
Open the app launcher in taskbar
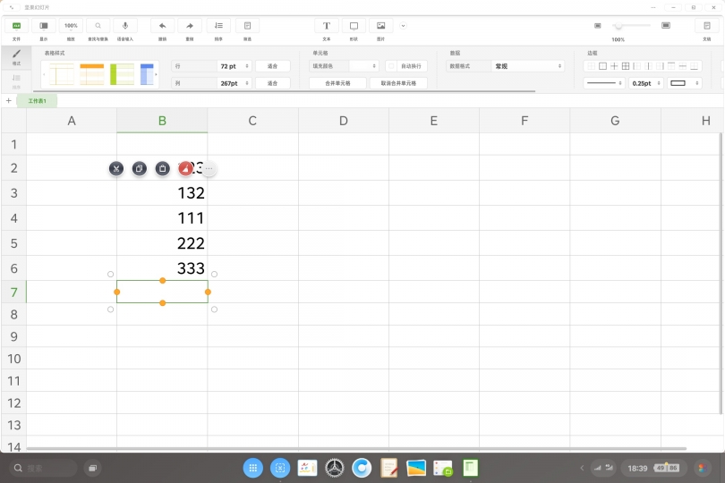tap(253, 468)
